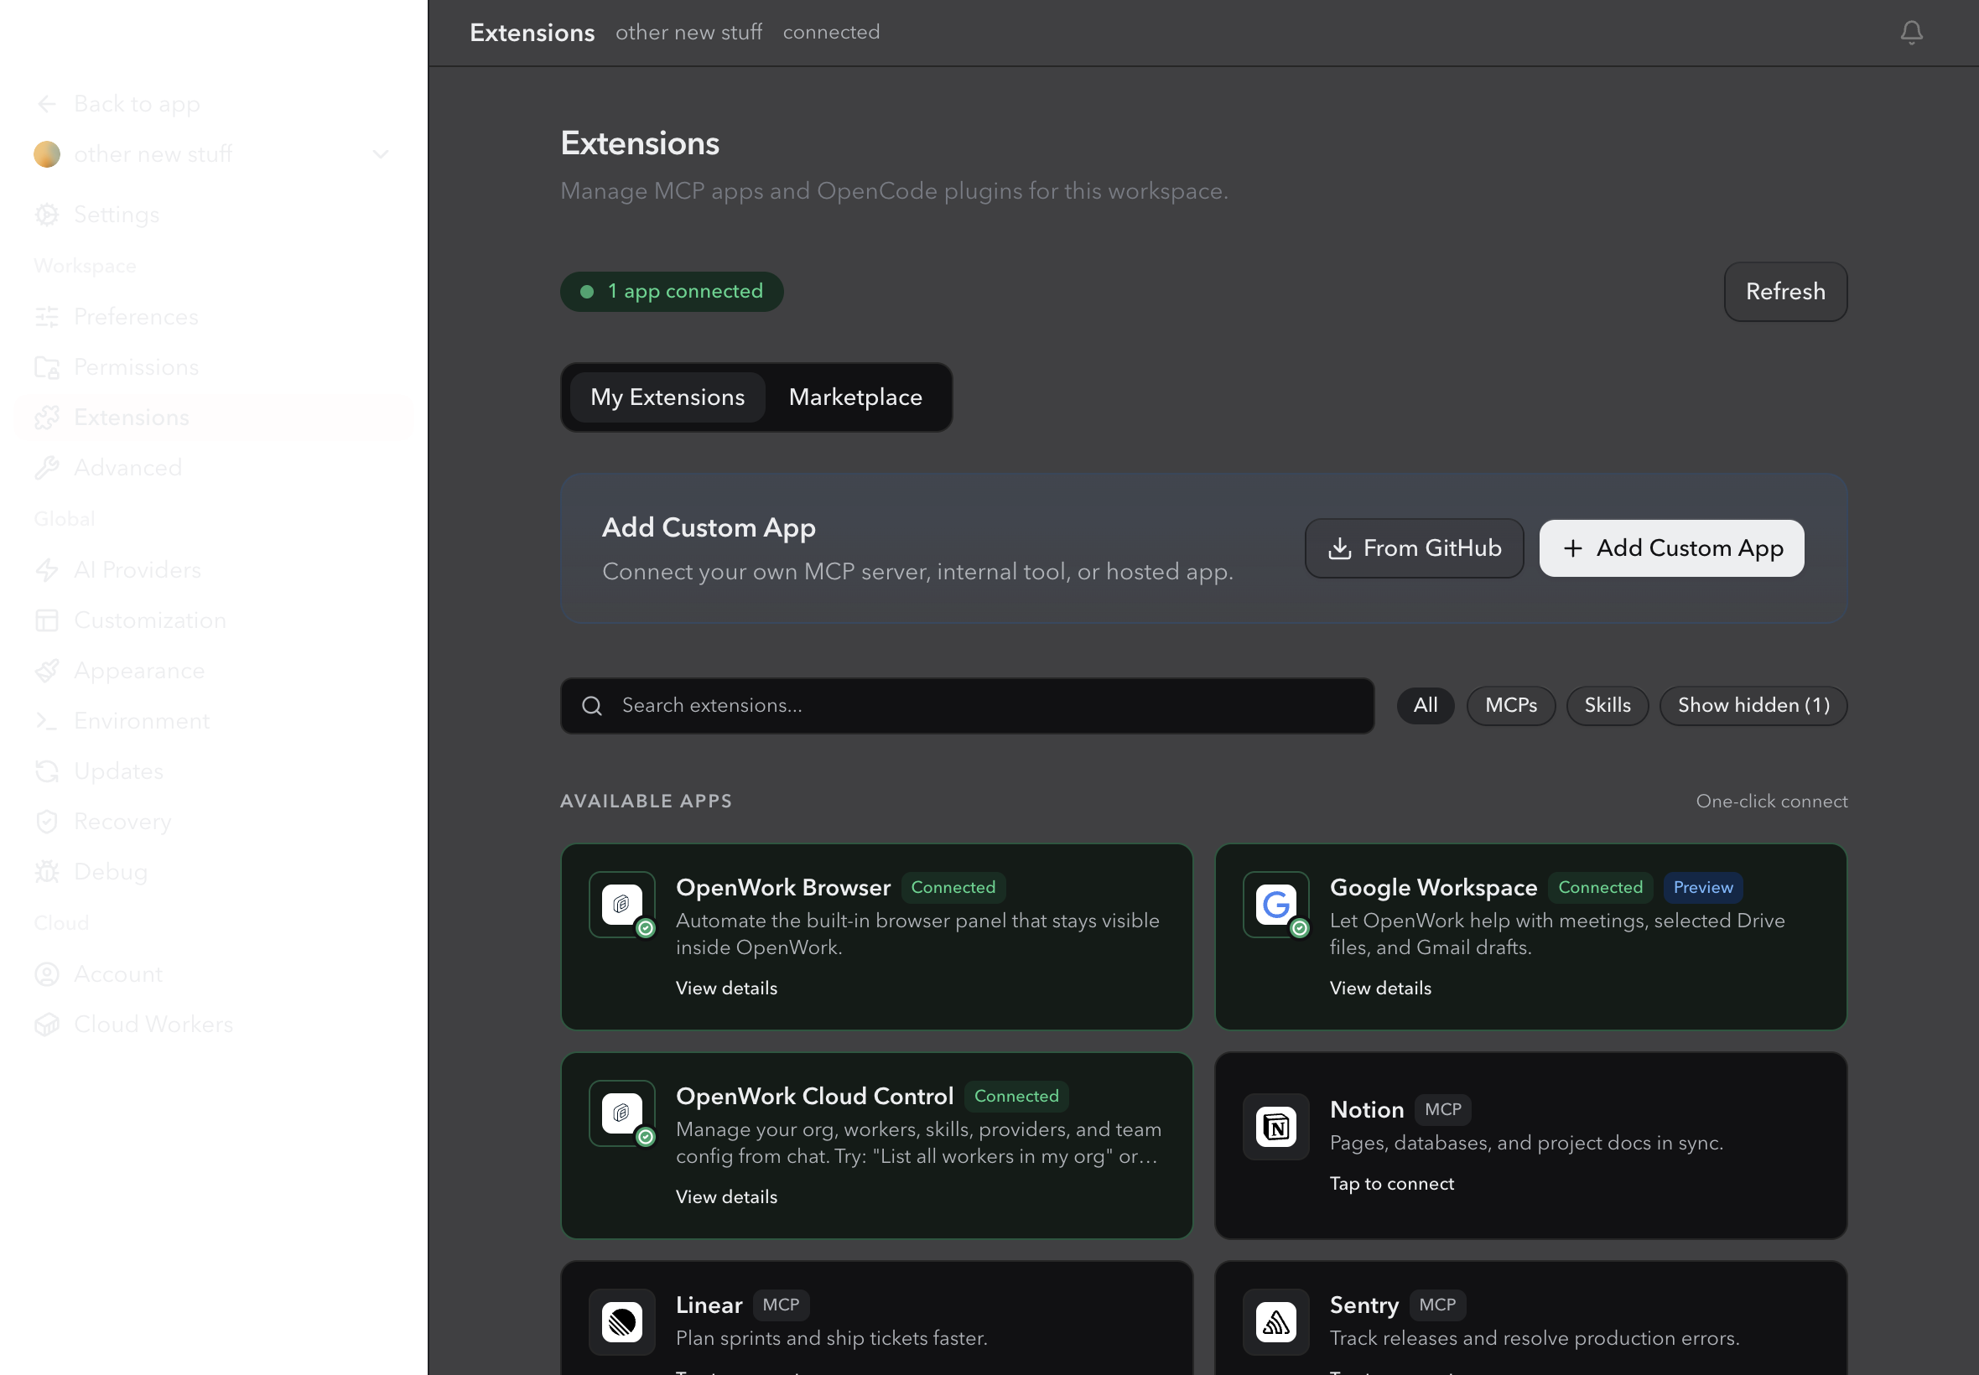Click the Preview badge on Google Workspace
The width and height of the screenshot is (1979, 1375).
coord(1702,887)
